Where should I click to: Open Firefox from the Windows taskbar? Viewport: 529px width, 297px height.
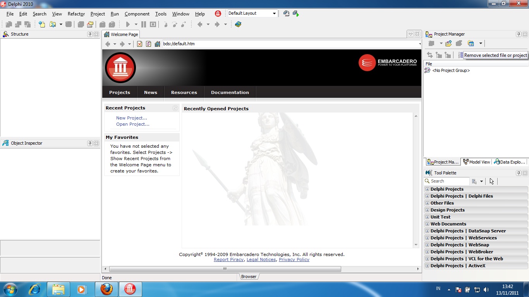106,289
